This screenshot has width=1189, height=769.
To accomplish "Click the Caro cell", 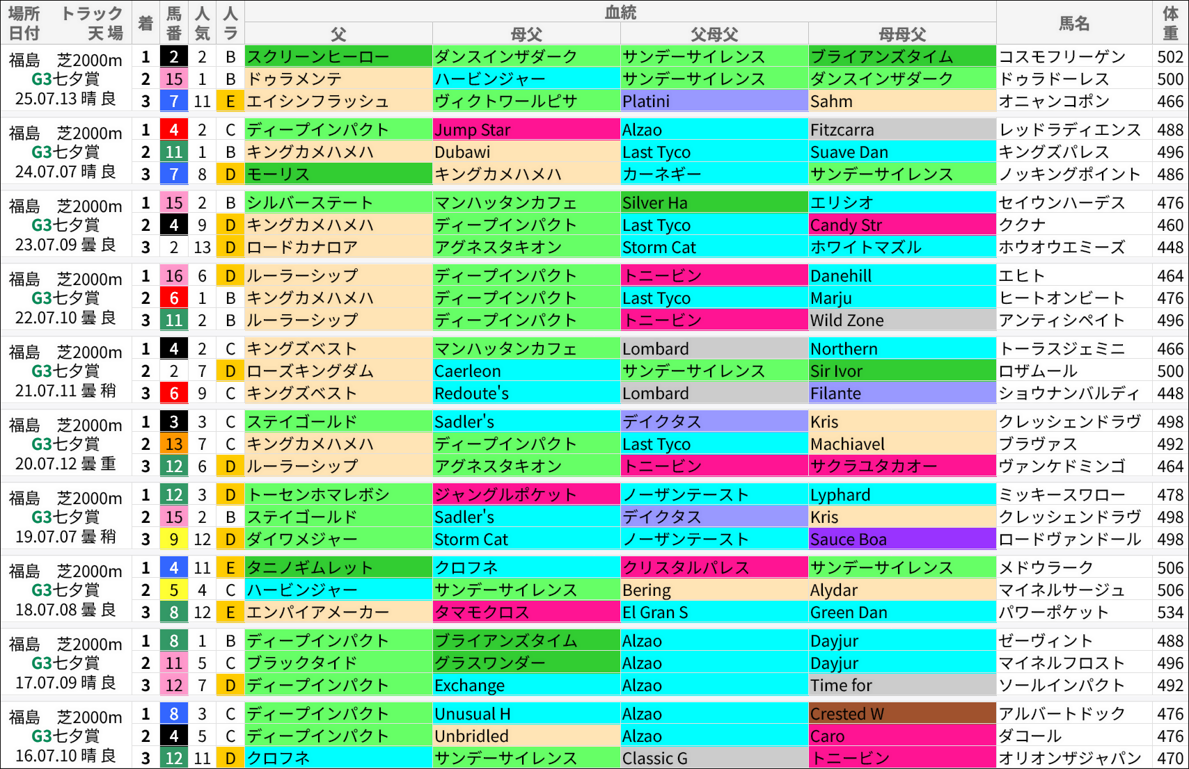I will 902,736.
